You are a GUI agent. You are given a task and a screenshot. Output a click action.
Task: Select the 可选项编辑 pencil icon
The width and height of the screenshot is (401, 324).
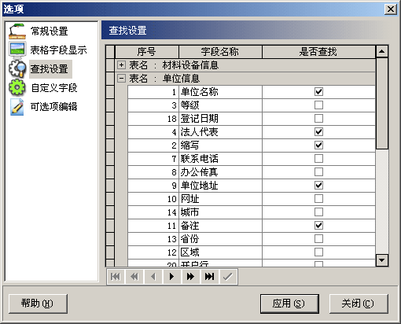click(x=17, y=107)
